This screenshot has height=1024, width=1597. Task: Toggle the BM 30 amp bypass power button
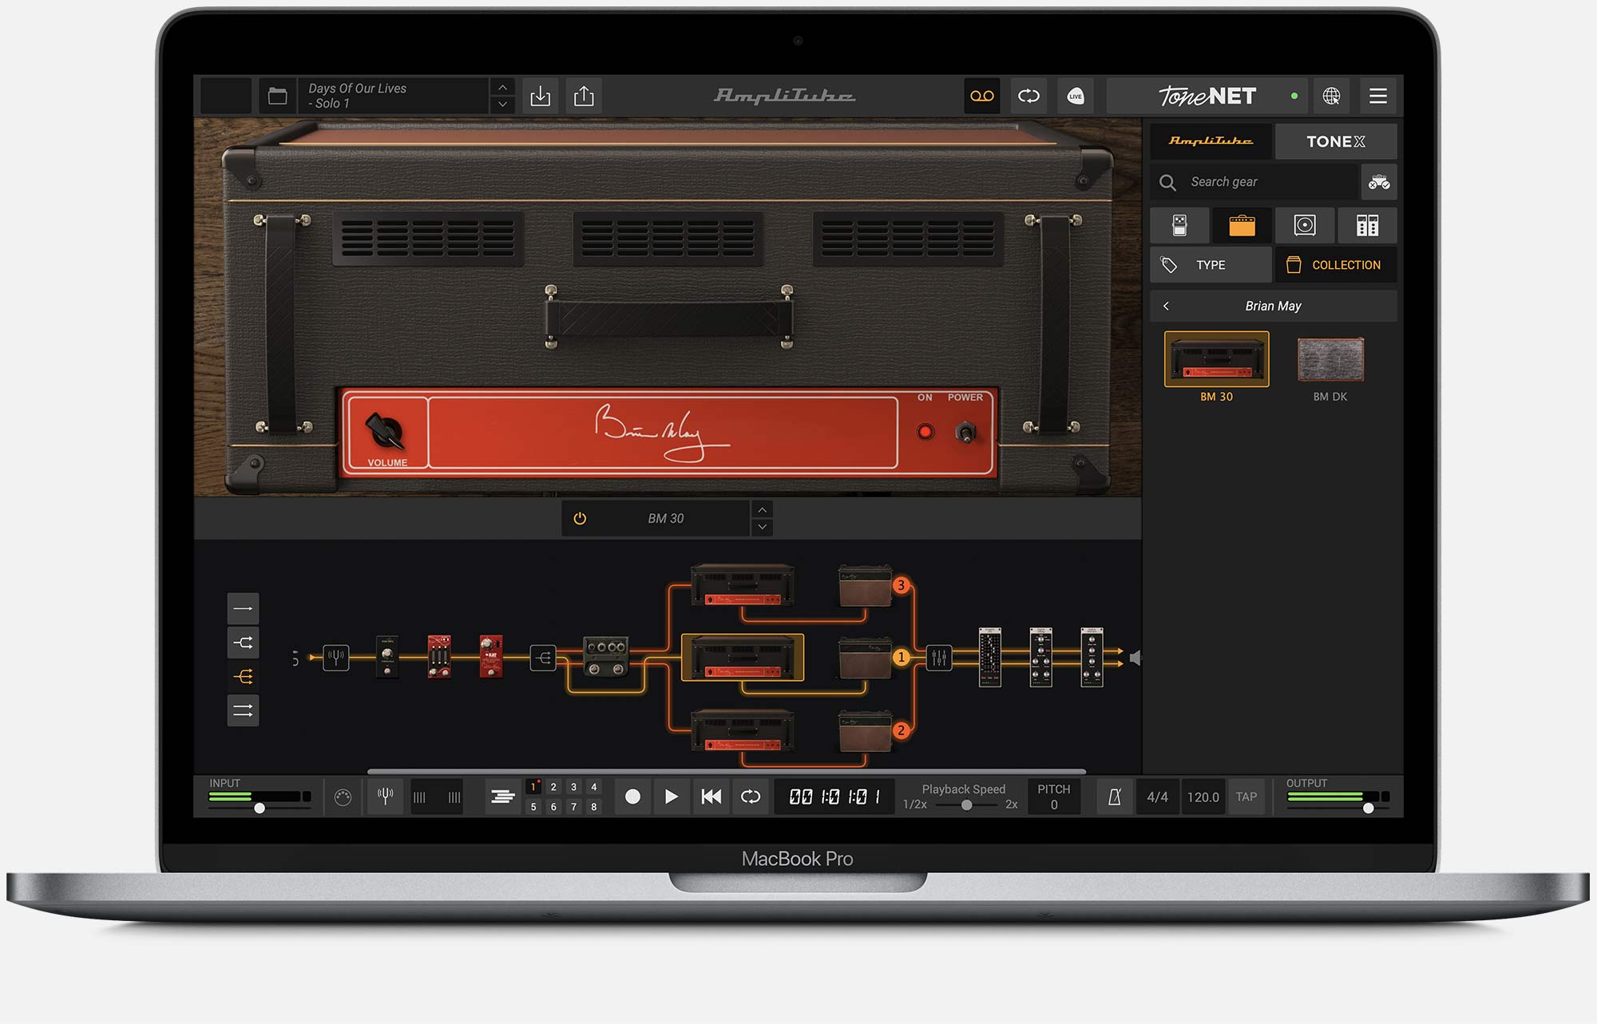580,519
